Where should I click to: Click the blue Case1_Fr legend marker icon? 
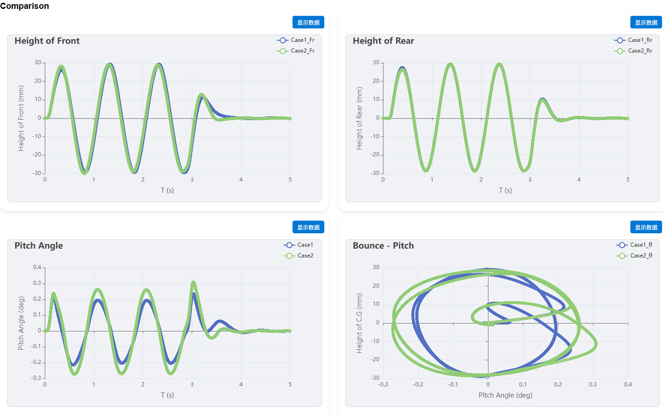(283, 40)
